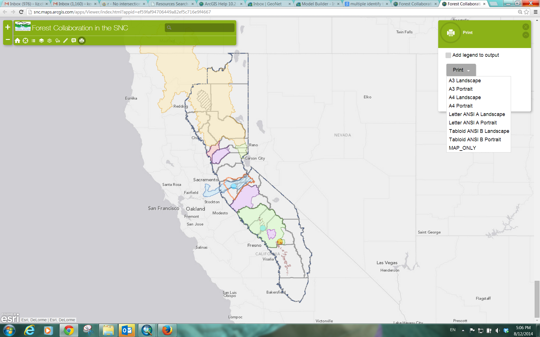540x337 pixels.
Task: Open the bookmarks pin icon
Action: click(58, 41)
